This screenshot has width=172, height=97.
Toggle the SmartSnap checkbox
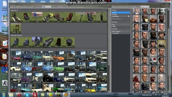point(128,16)
